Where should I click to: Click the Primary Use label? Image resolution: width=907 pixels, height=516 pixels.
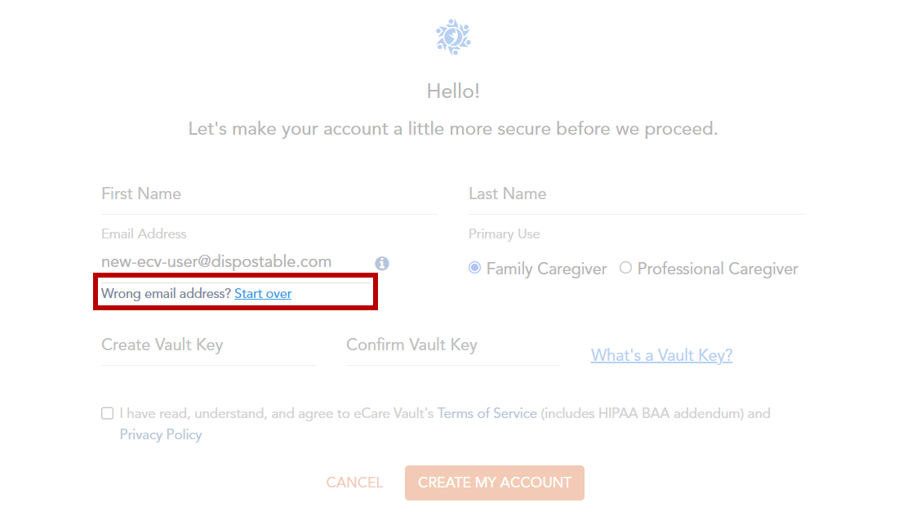(x=504, y=234)
